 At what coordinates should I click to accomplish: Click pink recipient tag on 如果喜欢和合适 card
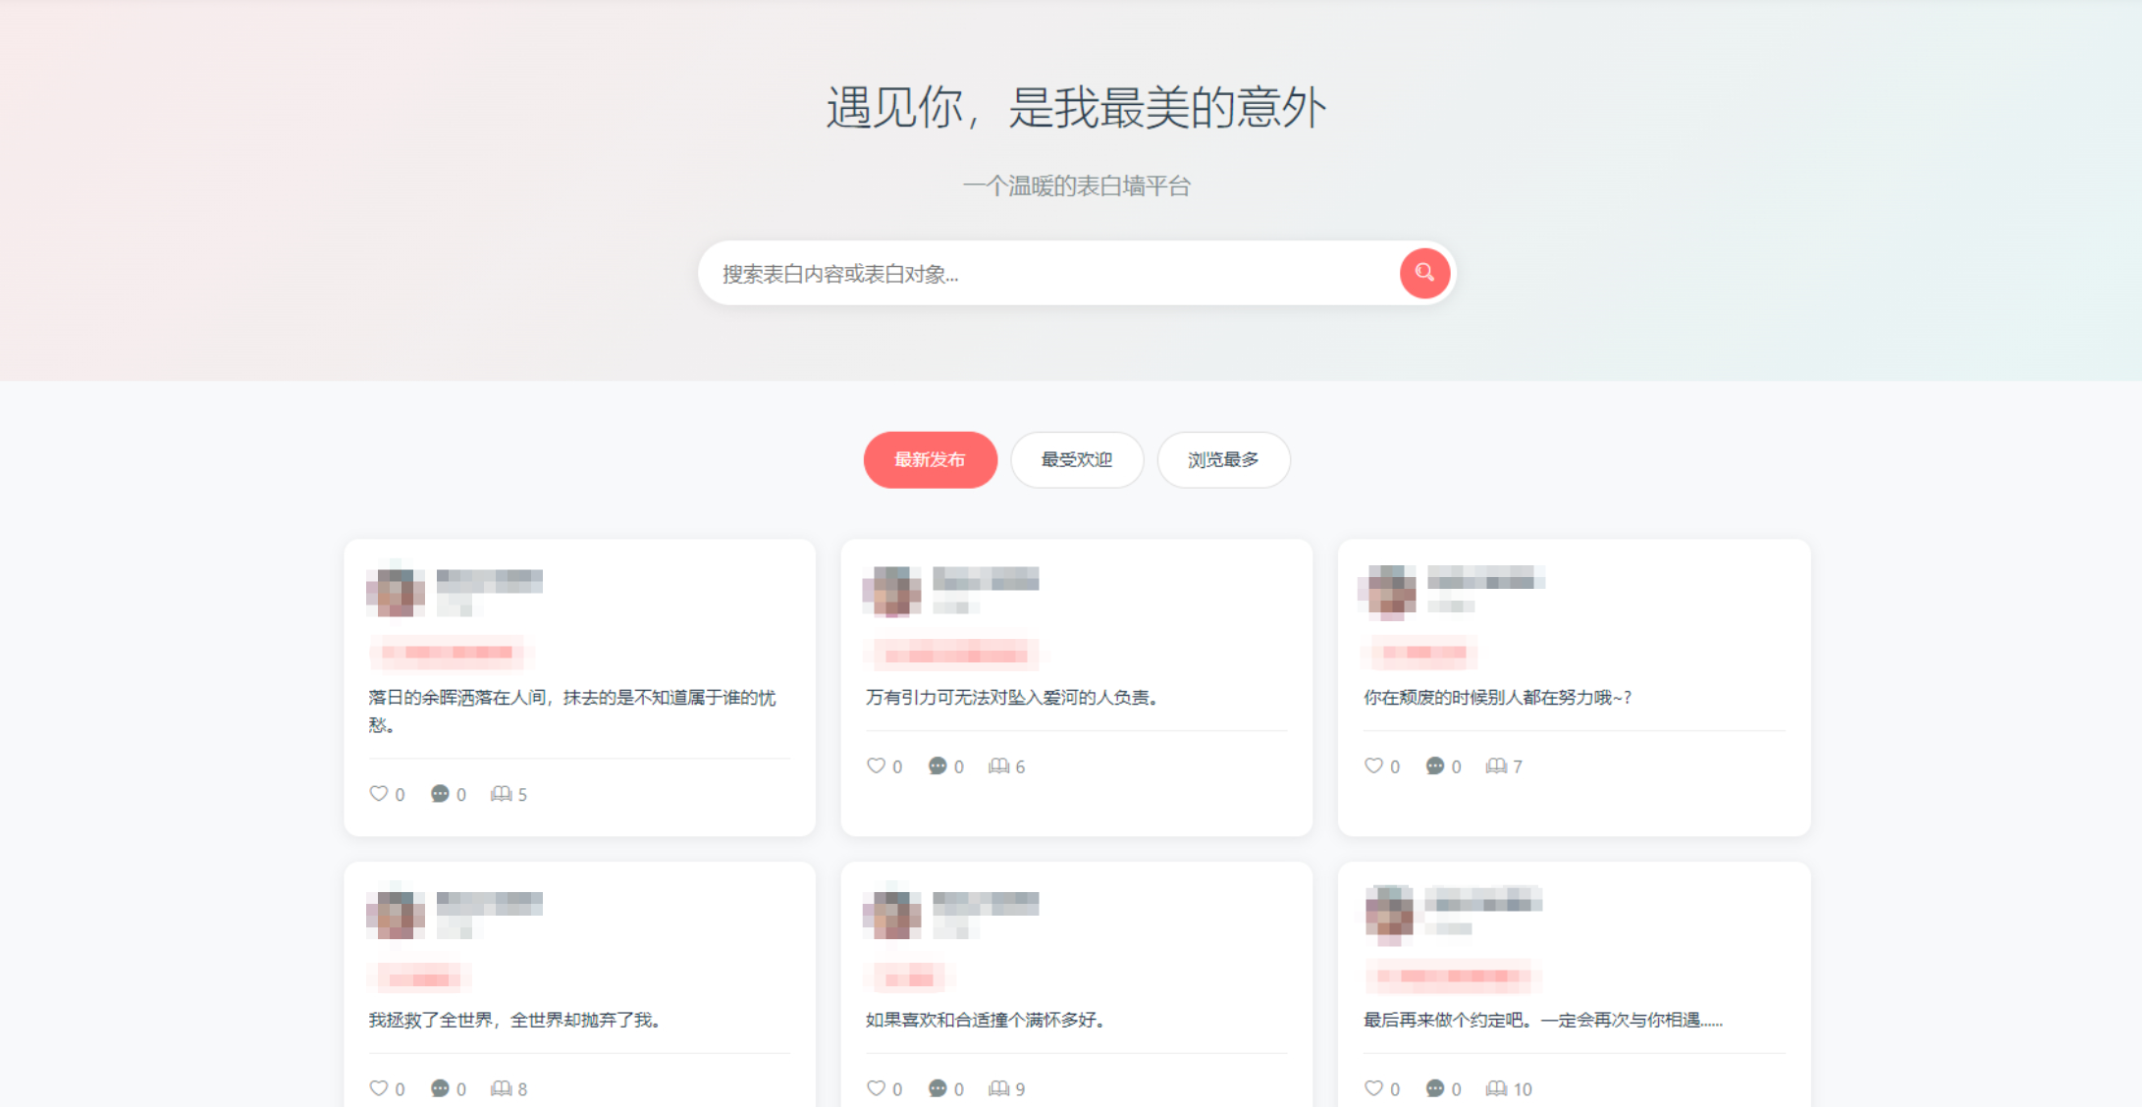tap(909, 977)
